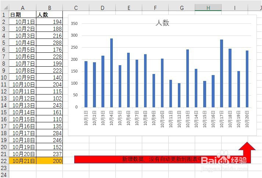Click cell containing 10月5日
Screen dimensions: 262x178
[x=22, y=49]
